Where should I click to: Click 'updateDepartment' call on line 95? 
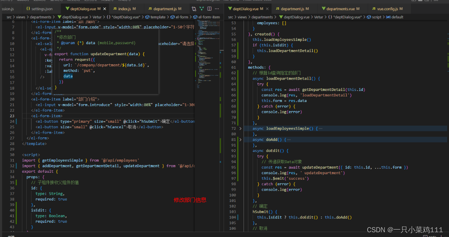320,167
